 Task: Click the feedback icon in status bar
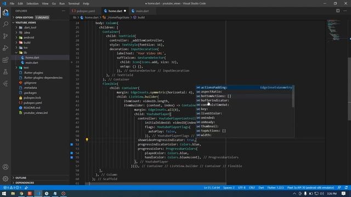[339, 188]
